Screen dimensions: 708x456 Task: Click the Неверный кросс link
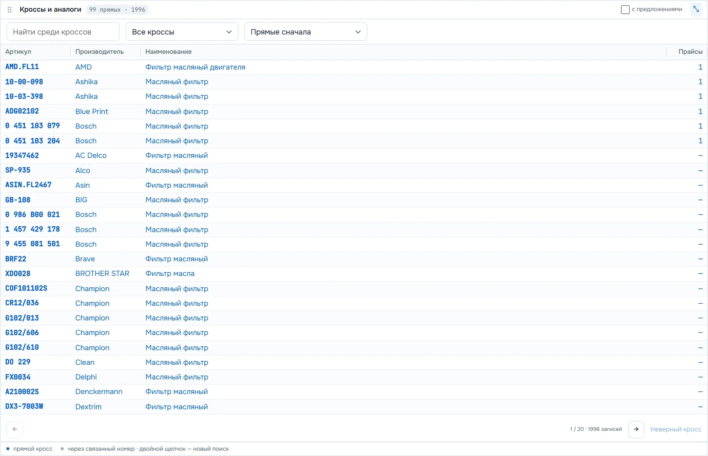pos(676,429)
